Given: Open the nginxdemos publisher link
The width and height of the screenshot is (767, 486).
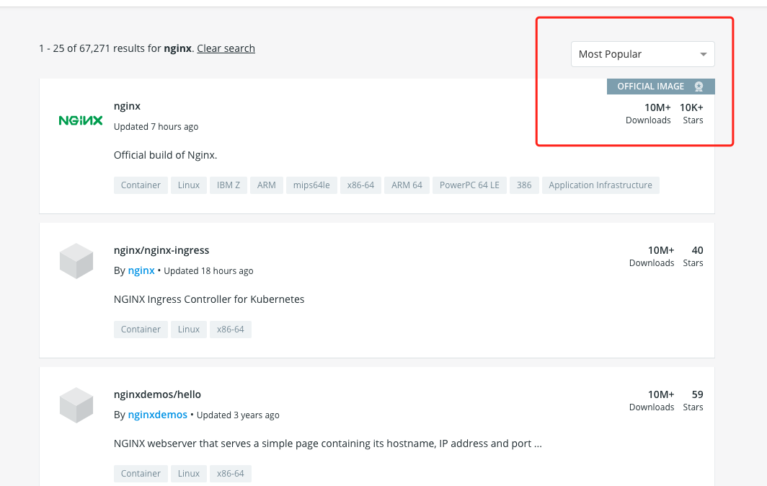Looking at the screenshot, I should (157, 415).
